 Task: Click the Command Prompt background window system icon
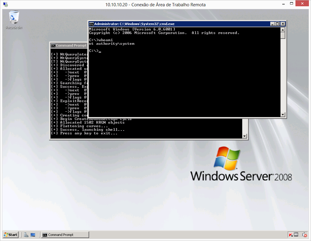click(x=53, y=46)
